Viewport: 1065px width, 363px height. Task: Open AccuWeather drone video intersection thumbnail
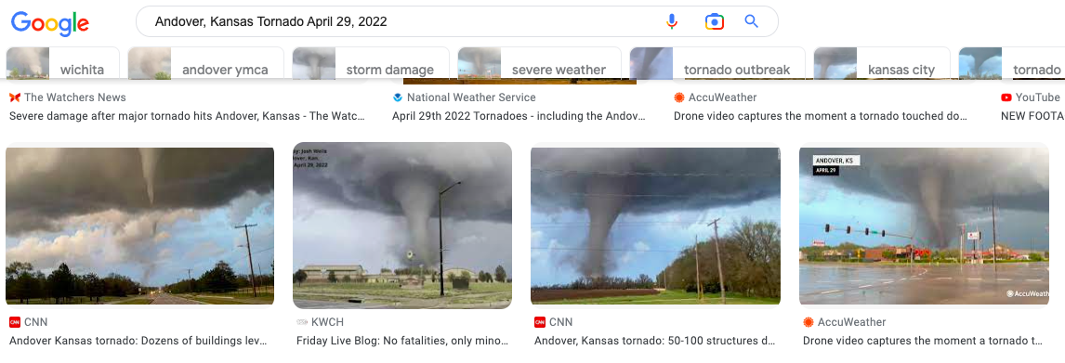(924, 226)
